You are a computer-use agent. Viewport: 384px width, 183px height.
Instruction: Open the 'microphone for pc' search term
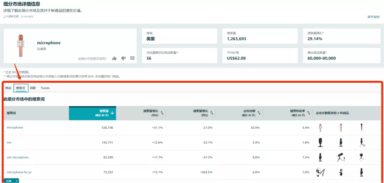point(19,172)
